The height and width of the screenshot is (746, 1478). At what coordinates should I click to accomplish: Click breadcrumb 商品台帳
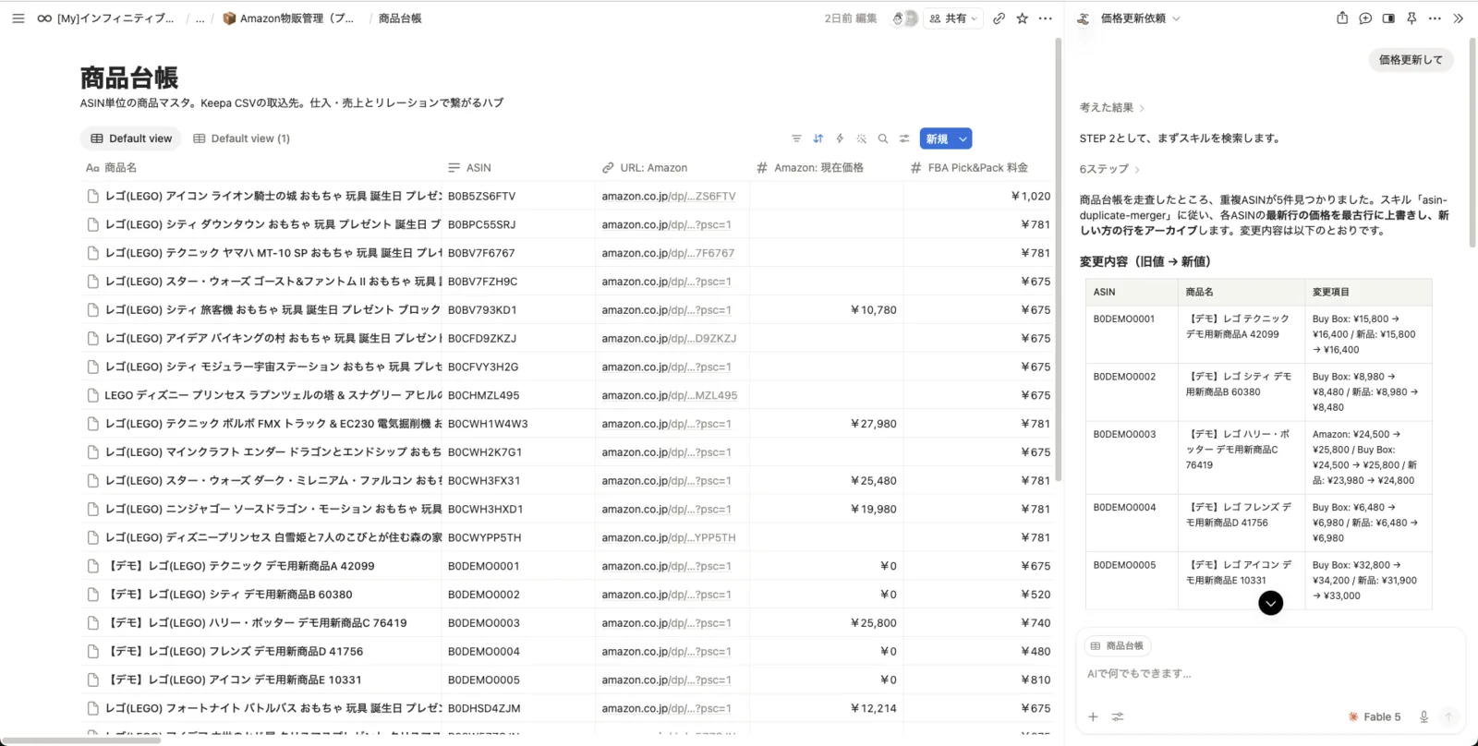(x=400, y=18)
